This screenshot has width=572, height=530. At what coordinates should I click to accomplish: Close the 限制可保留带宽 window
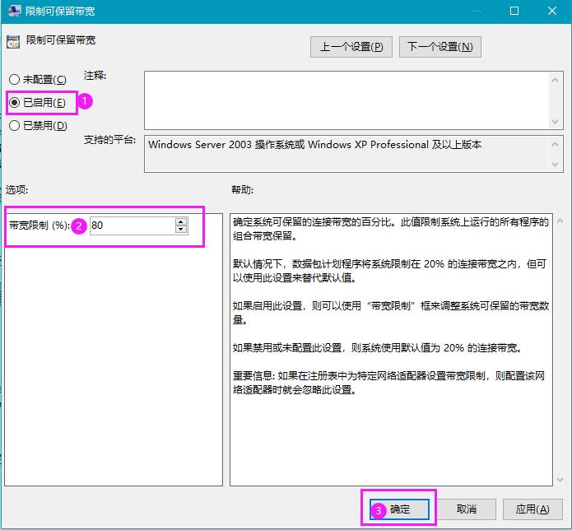(x=552, y=11)
